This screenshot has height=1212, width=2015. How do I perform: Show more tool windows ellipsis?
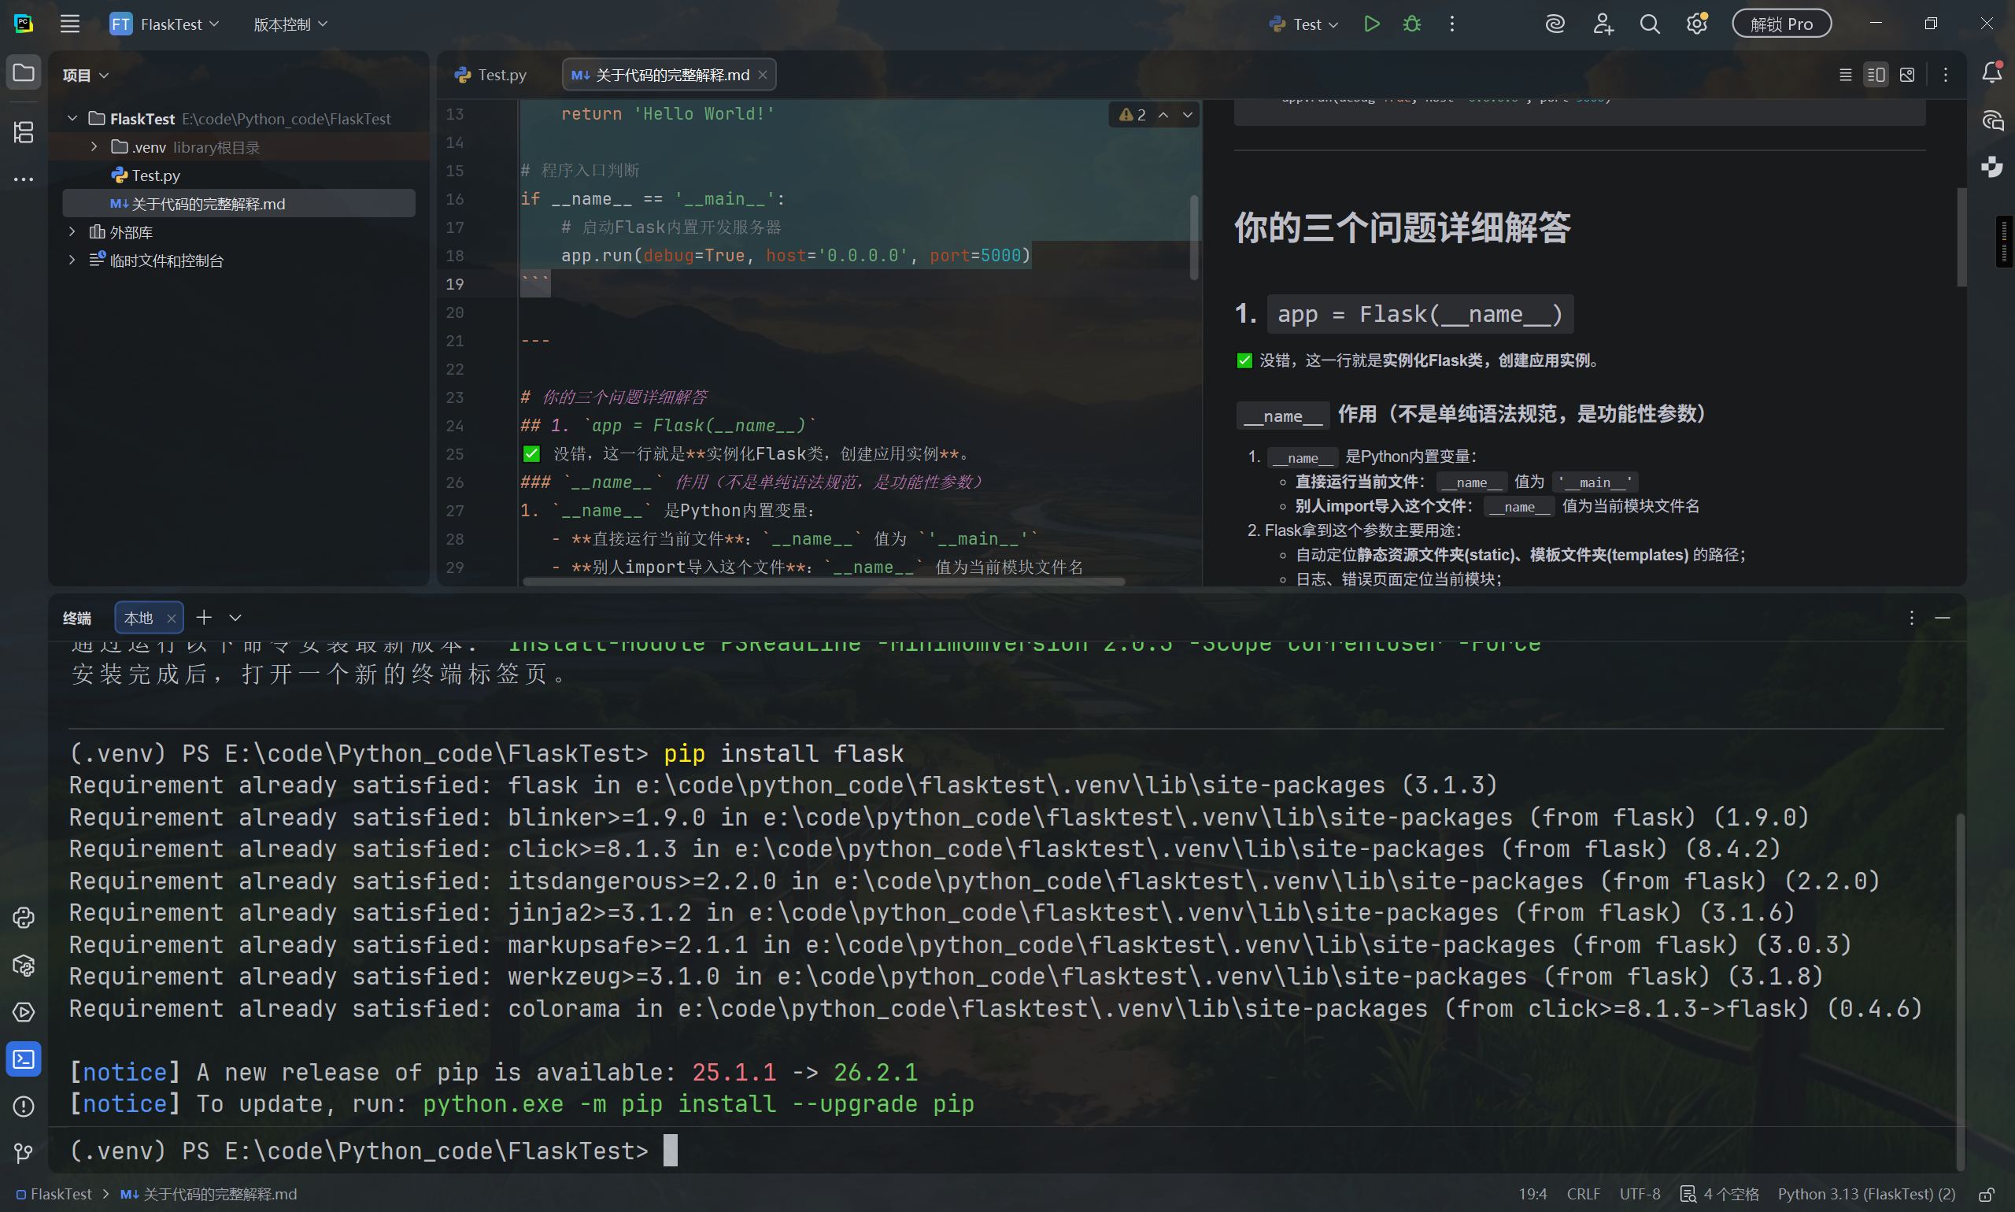[24, 179]
